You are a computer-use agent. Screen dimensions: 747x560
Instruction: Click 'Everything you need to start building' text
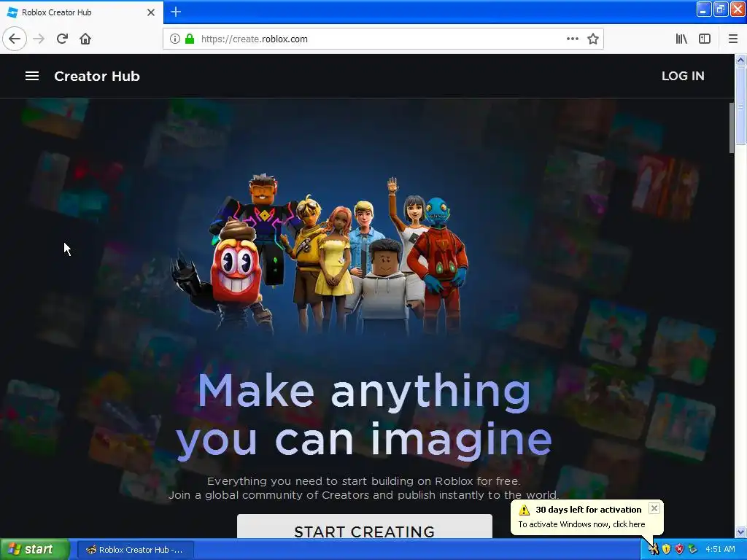[x=363, y=481]
